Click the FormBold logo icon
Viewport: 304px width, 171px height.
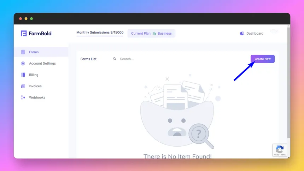point(24,34)
